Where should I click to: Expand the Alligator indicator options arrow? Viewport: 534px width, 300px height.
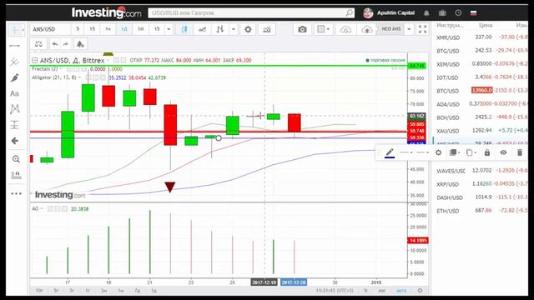(x=80, y=77)
